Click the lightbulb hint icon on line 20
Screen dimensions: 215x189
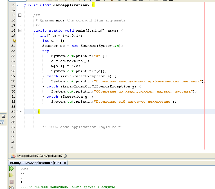pos(14,41)
